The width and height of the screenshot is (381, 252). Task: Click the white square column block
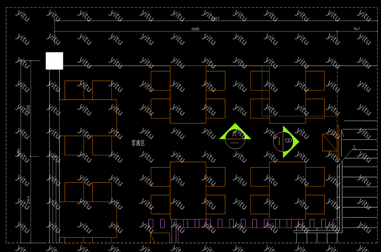point(55,61)
